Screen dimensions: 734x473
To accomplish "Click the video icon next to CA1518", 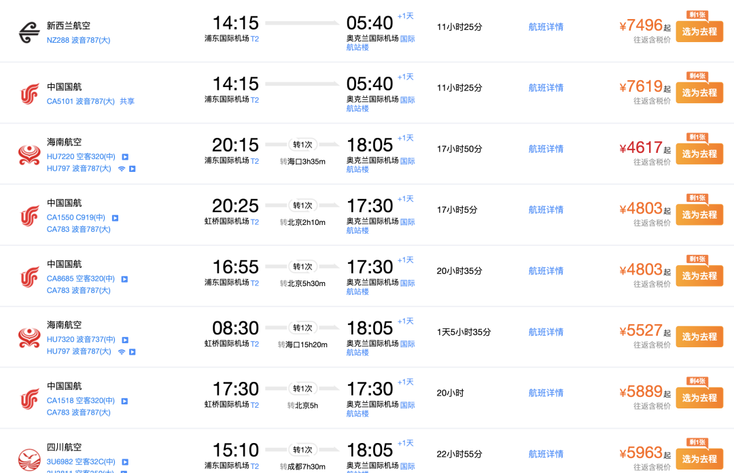I will (x=124, y=401).
